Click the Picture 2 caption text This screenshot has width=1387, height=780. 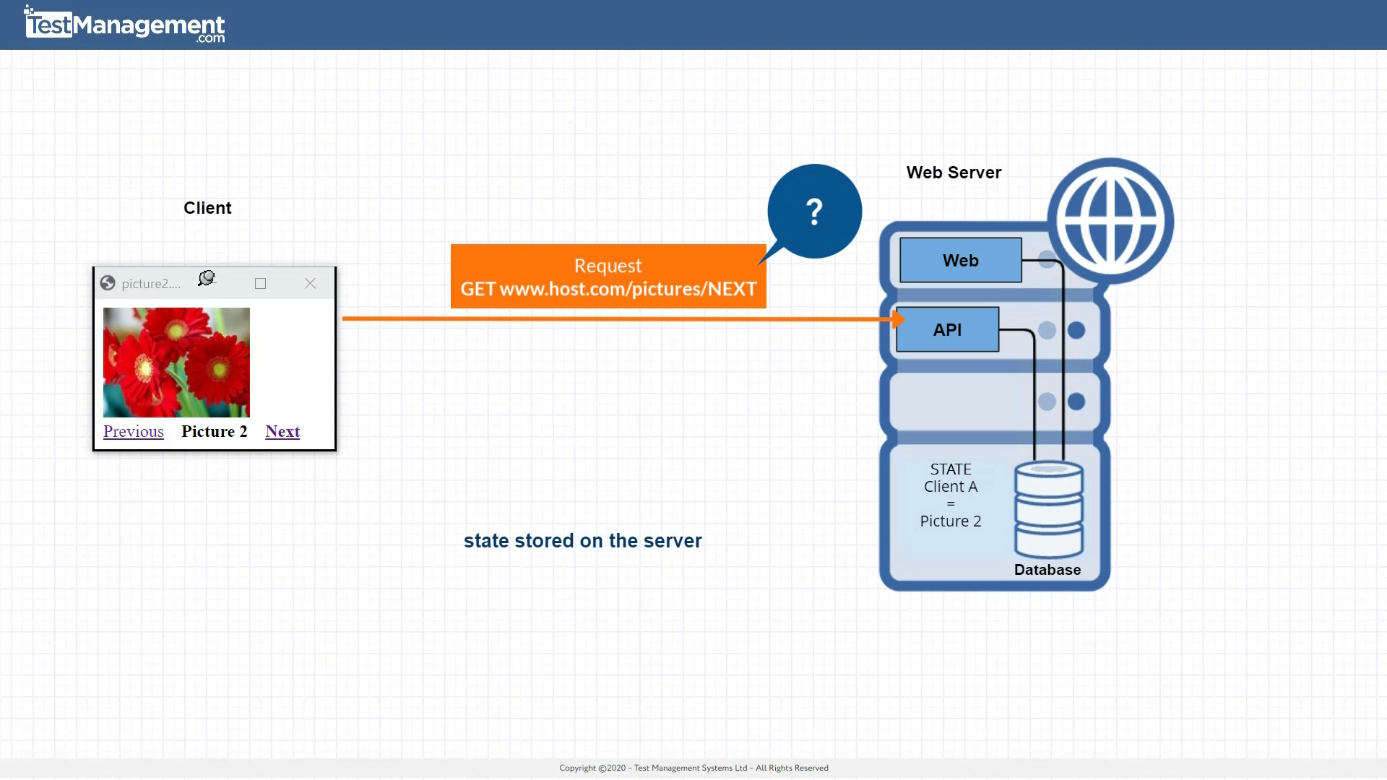pos(214,431)
